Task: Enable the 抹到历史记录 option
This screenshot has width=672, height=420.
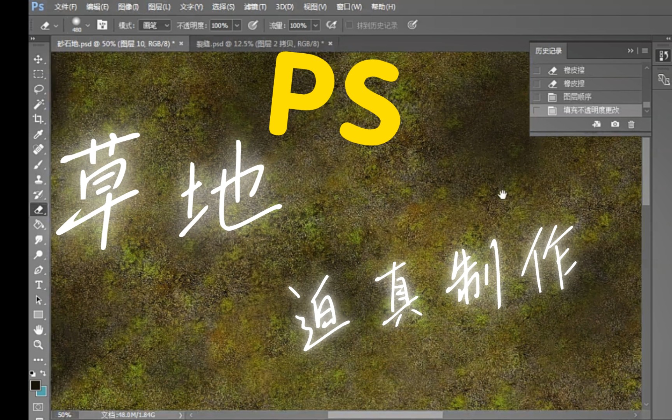Action: pos(350,25)
